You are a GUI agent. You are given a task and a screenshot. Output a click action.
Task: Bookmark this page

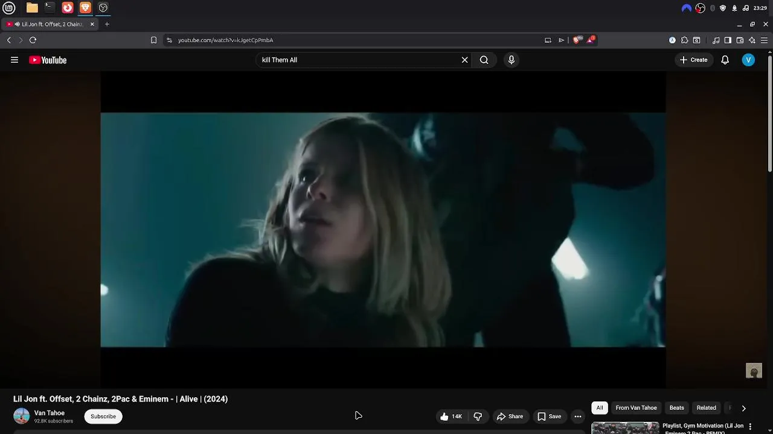click(153, 40)
